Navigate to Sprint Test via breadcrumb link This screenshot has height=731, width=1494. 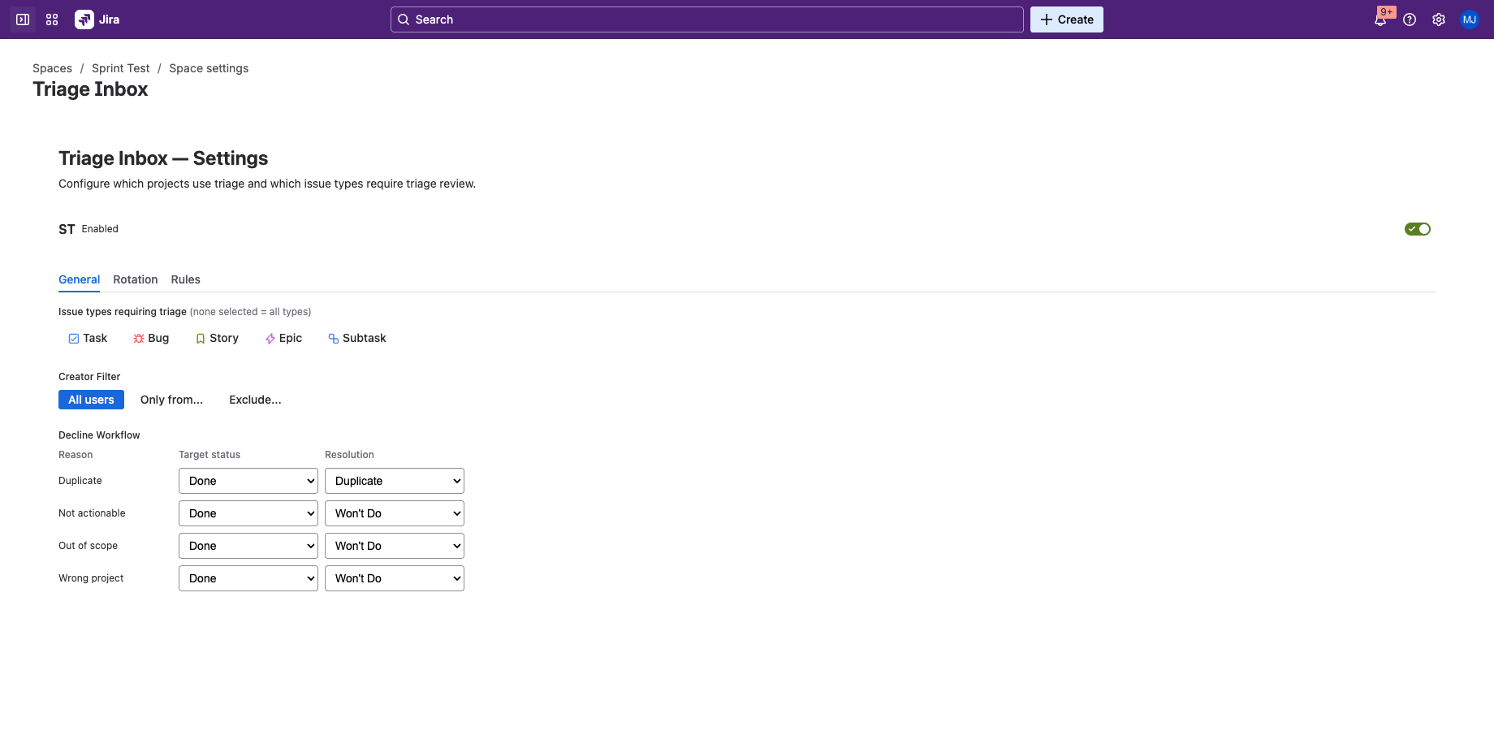pyautogui.click(x=120, y=68)
